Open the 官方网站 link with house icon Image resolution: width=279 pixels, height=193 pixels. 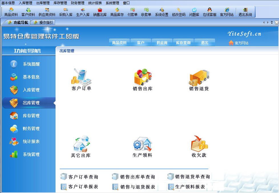(238, 43)
